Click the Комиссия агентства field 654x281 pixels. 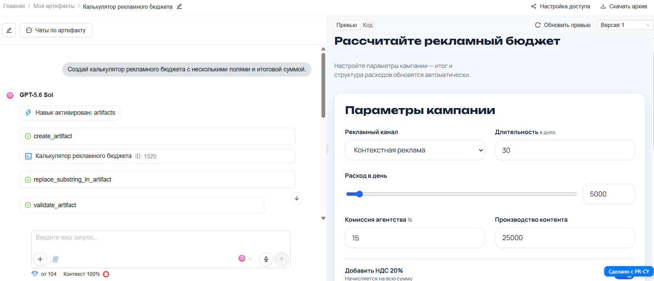click(415, 238)
